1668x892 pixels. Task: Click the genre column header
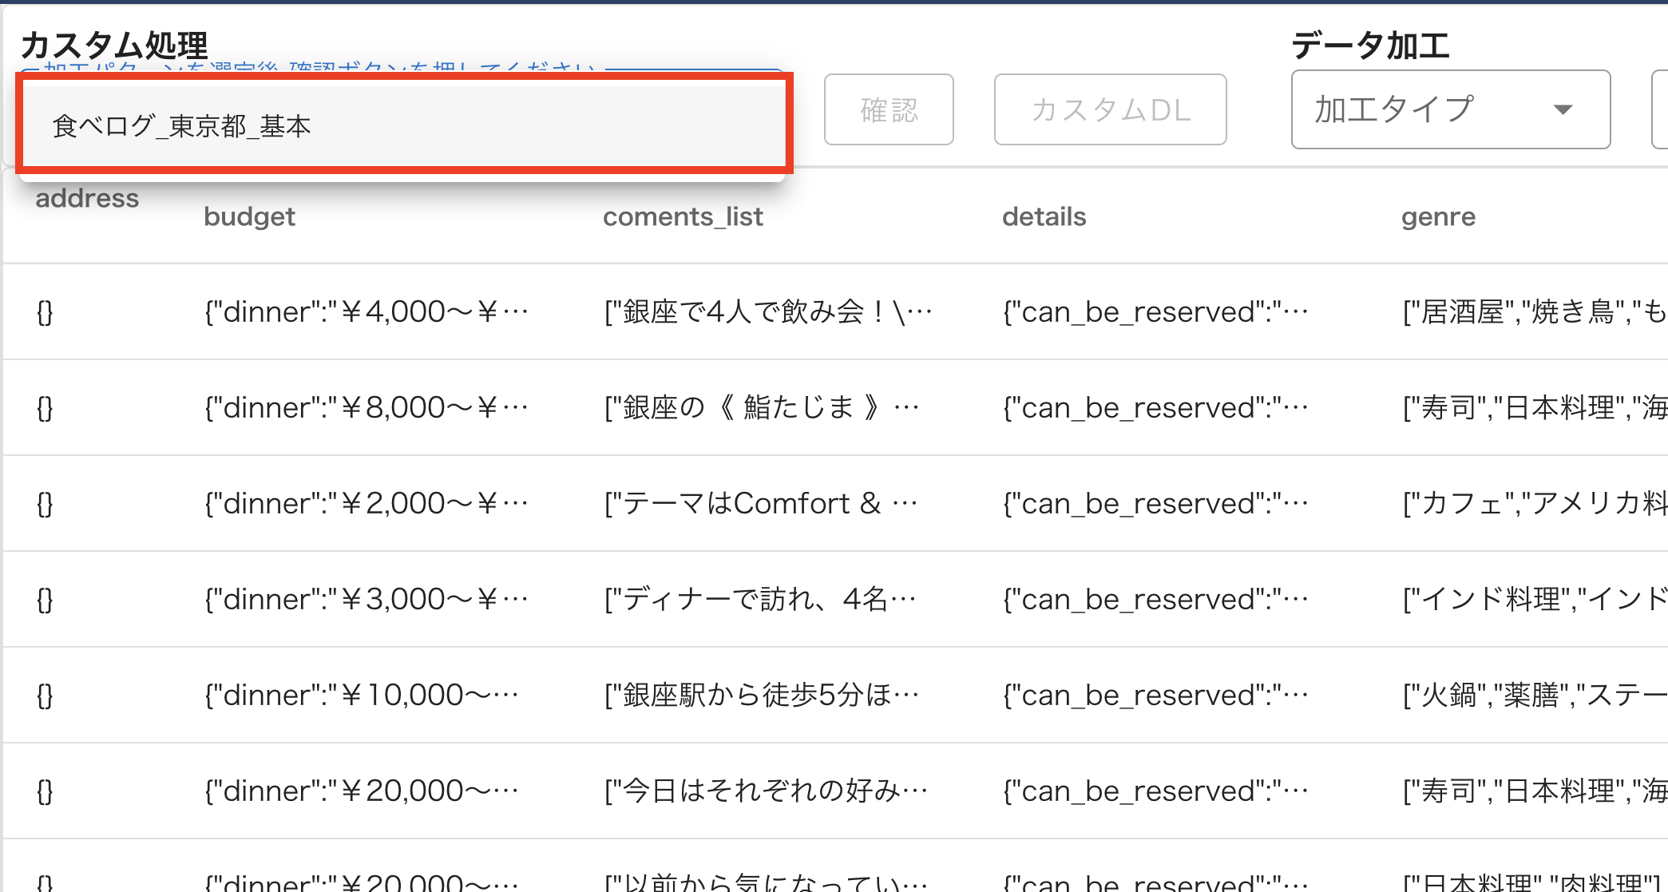tap(1438, 216)
